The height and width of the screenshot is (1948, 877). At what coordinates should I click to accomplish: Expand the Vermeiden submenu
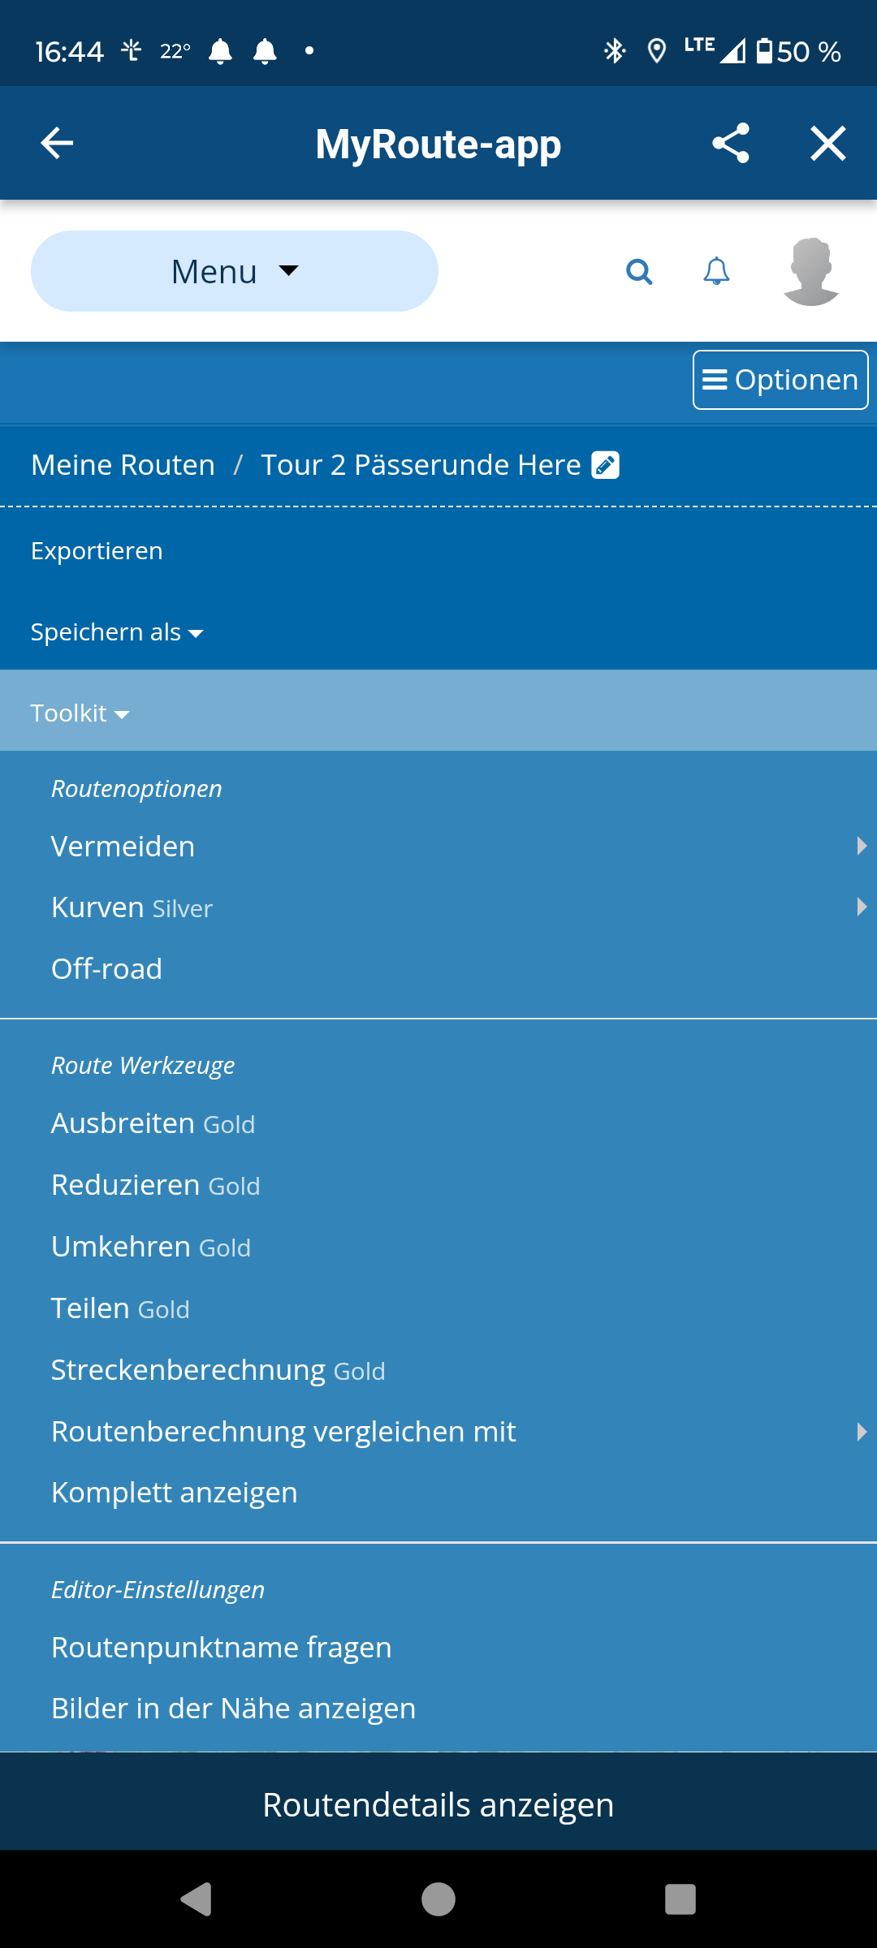tap(438, 846)
